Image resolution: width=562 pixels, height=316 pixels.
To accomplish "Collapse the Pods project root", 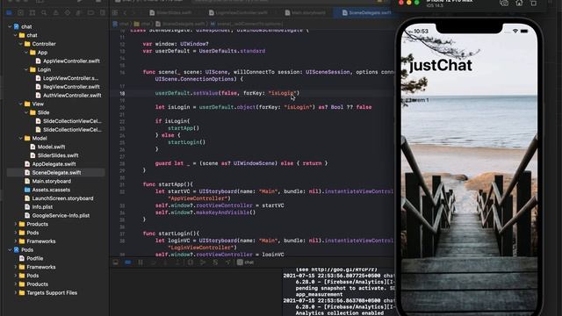I will pos(10,250).
